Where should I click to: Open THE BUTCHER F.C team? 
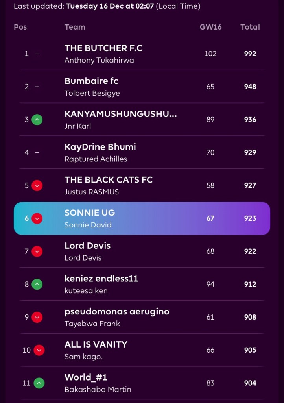(103, 48)
